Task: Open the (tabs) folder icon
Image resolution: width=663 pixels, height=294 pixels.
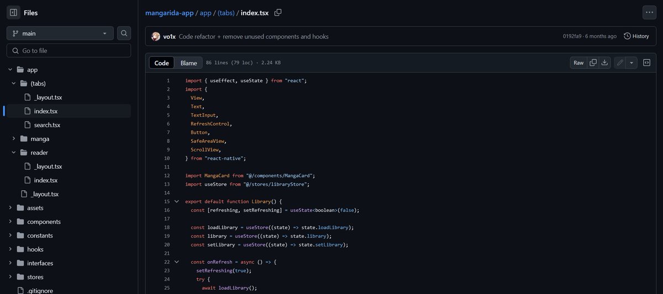Action: tap(24, 83)
